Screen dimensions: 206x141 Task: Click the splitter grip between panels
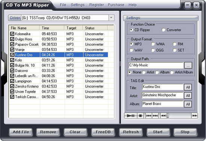pyautogui.click(x=120, y=64)
